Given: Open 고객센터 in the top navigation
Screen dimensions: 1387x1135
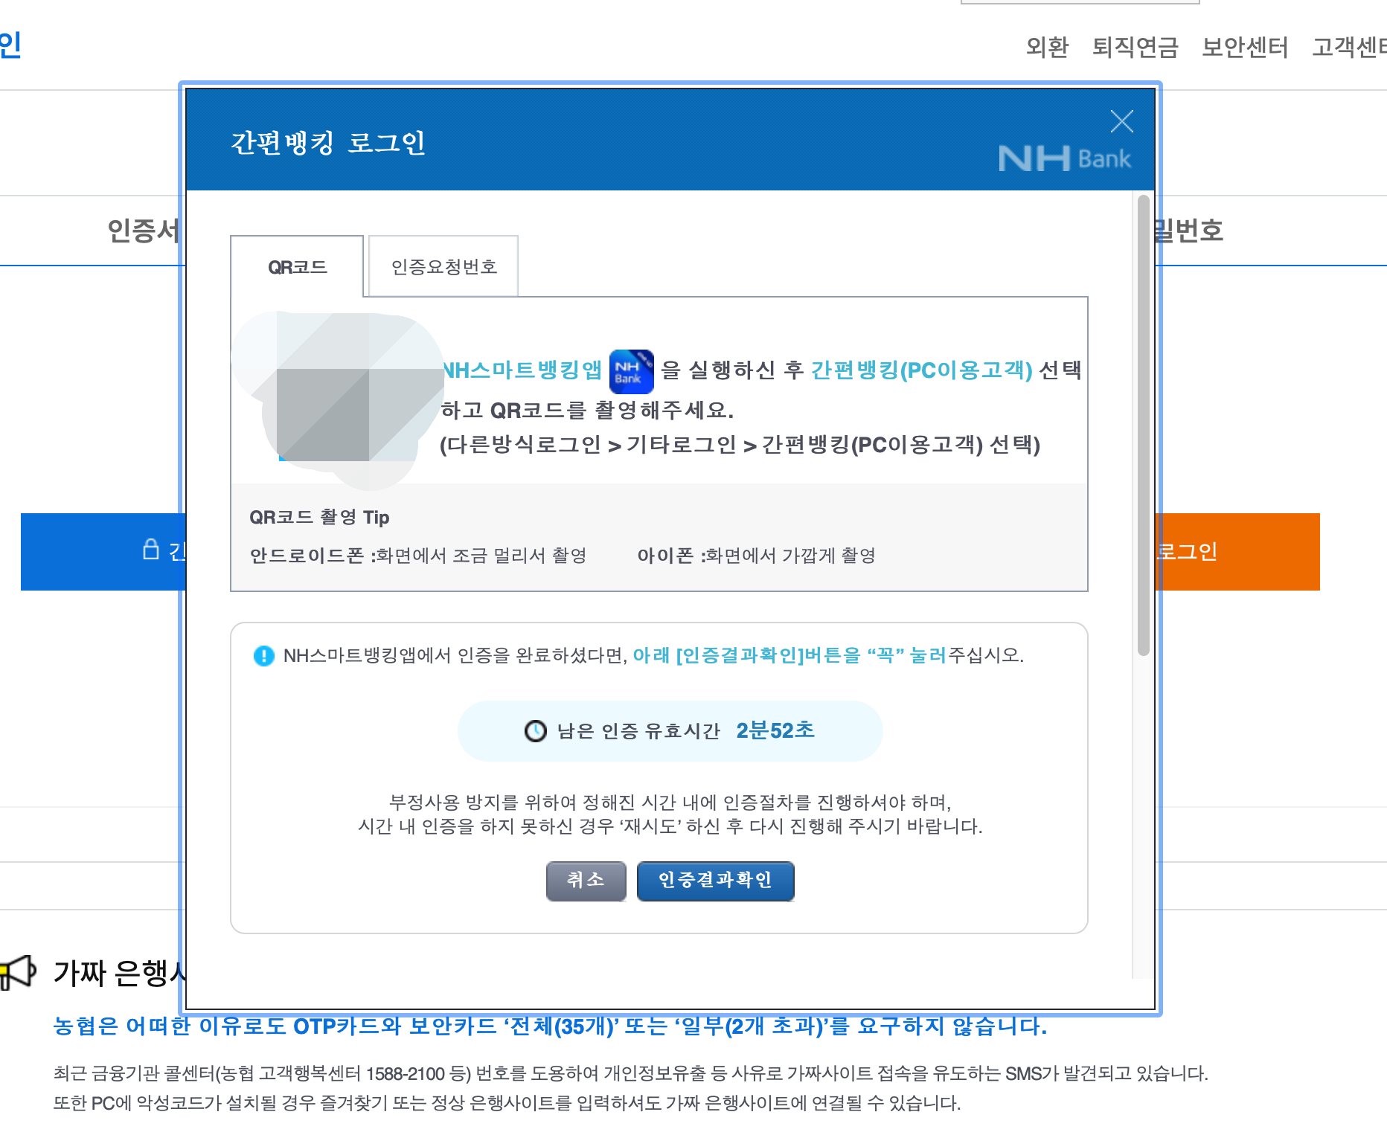Looking at the screenshot, I should pos(1348,47).
